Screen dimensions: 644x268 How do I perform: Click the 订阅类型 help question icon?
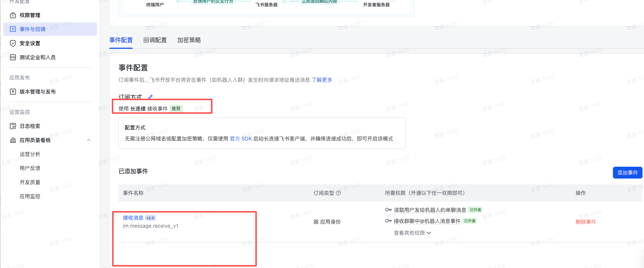click(x=338, y=193)
